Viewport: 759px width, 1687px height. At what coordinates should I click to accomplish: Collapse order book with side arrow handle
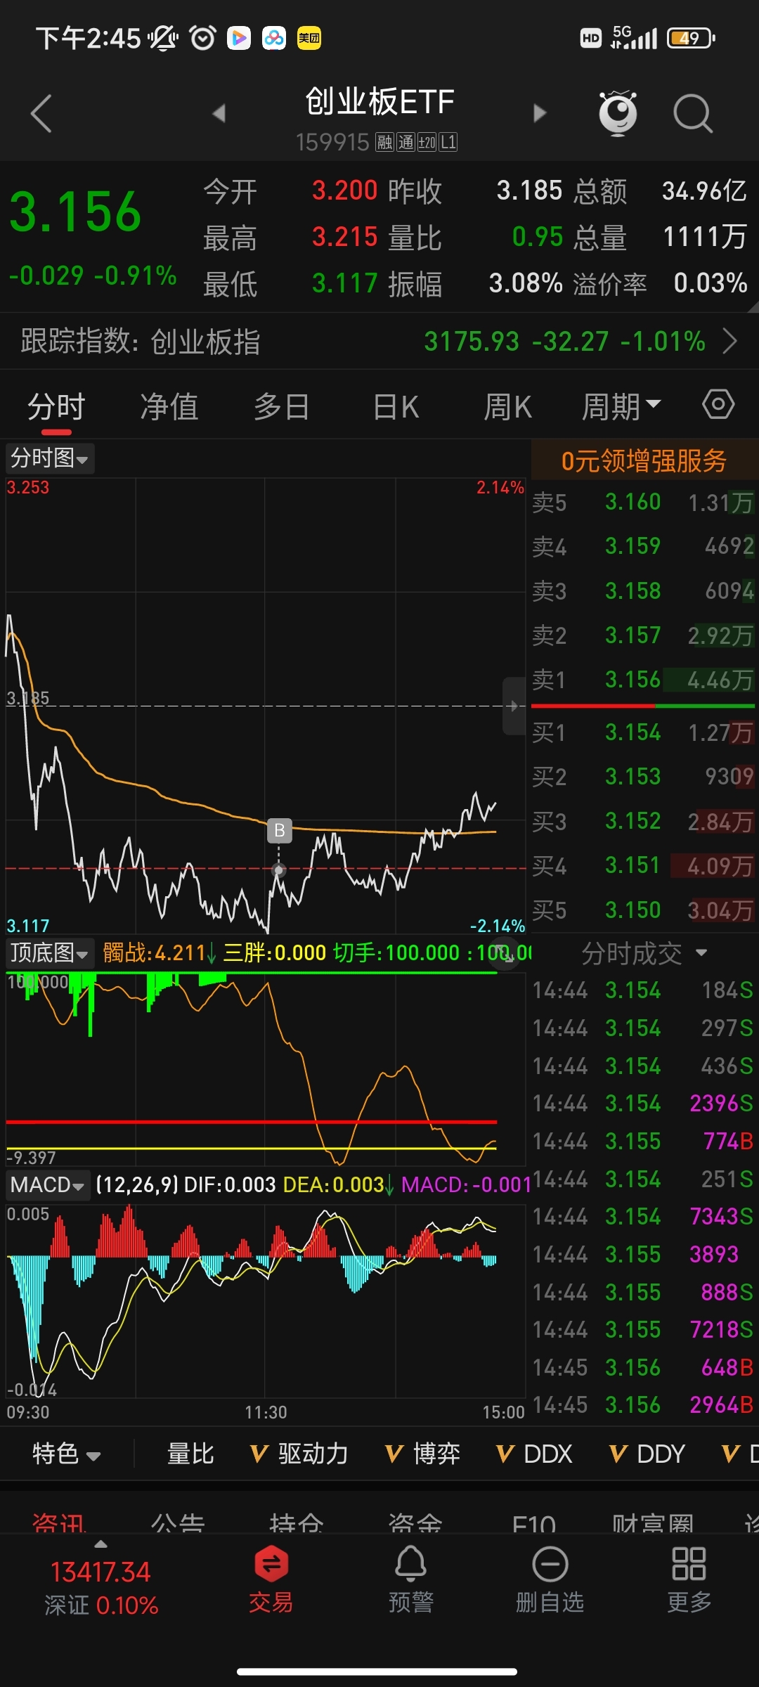pos(514,706)
